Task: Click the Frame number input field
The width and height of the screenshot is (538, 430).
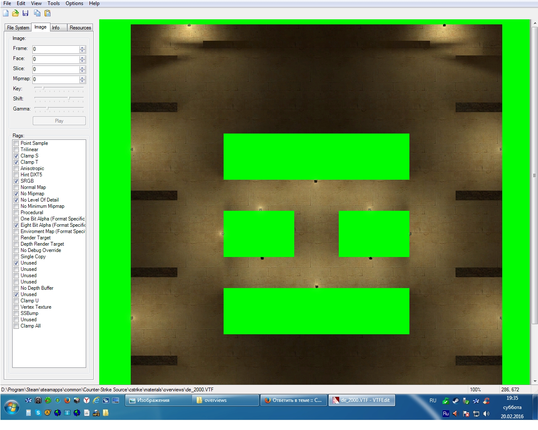Action: coord(56,49)
